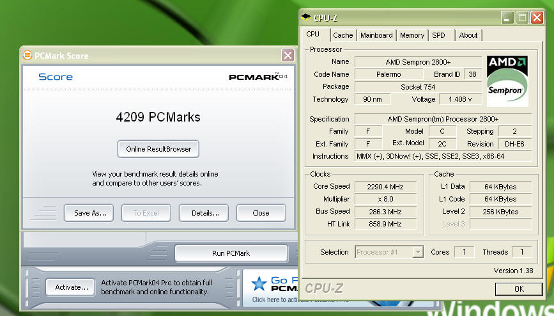Image resolution: width=554 pixels, height=316 pixels.
Task: Click the Activate... button
Action: pos(70,287)
